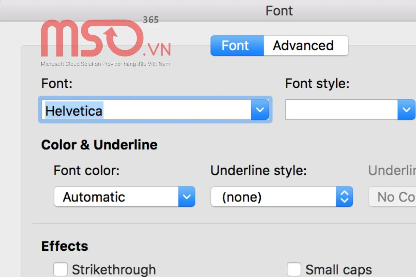Image resolution: width=416 pixels, height=277 pixels.
Task: Click the up-down arrows on the (none) popup
Action: click(x=344, y=197)
